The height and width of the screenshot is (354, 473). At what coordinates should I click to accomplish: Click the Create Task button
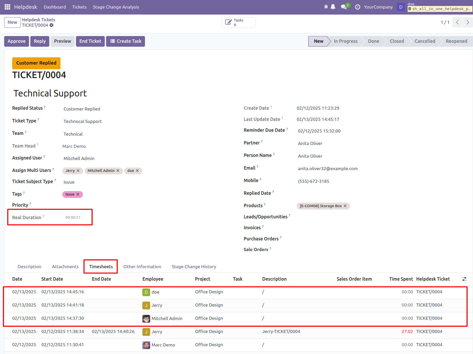[x=126, y=41]
